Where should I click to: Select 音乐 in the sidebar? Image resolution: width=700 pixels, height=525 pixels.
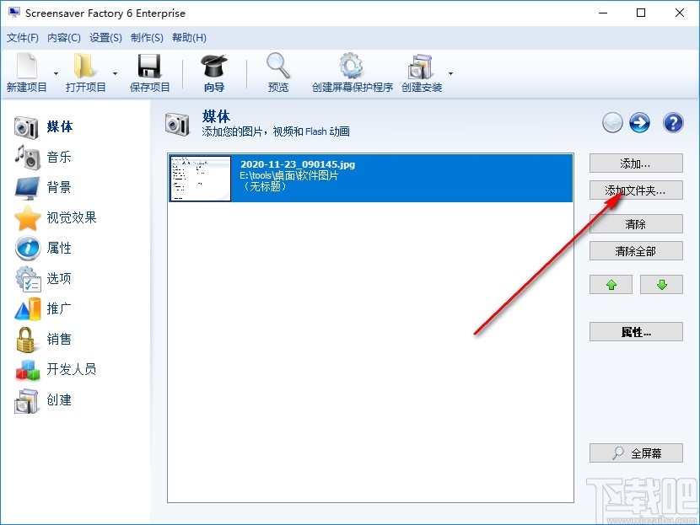pyautogui.click(x=43, y=157)
